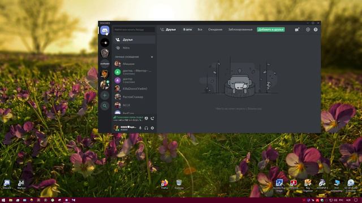
Task: Add a new server with the plus
Action: (x=105, y=95)
